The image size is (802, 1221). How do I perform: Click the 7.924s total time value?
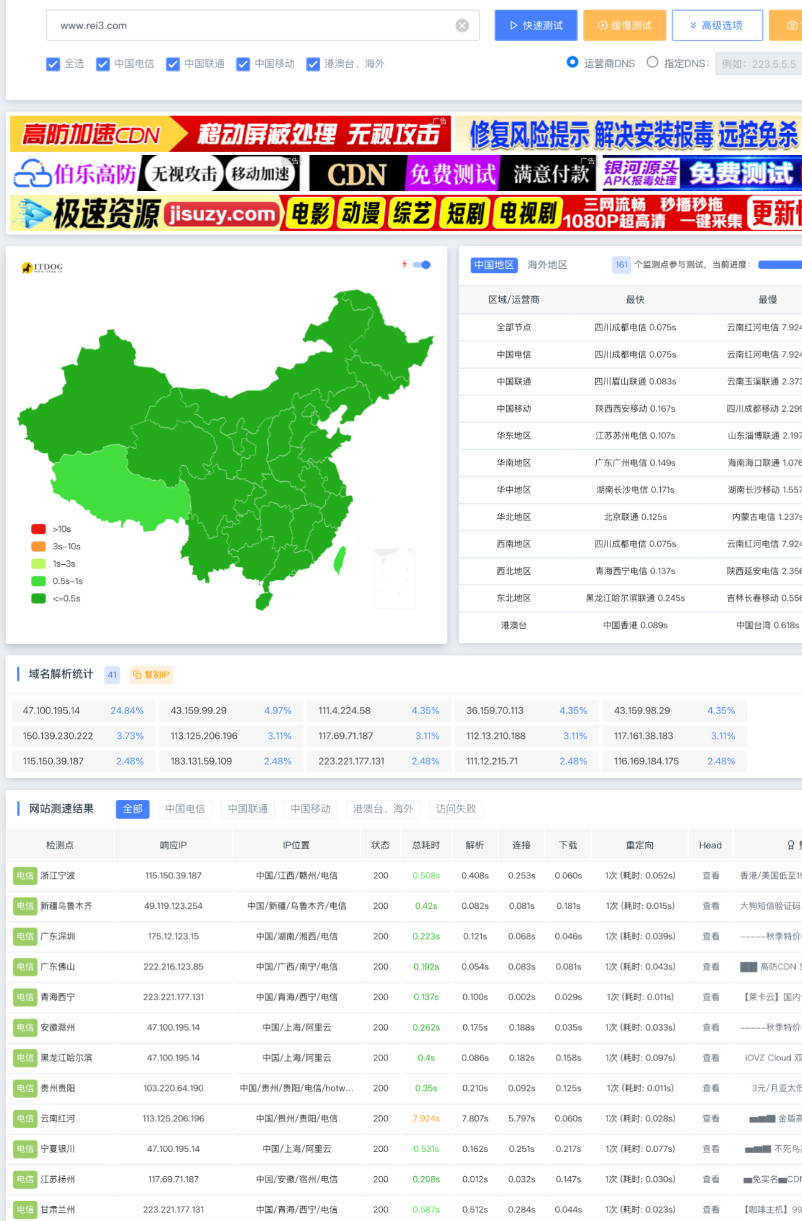[426, 1119]
